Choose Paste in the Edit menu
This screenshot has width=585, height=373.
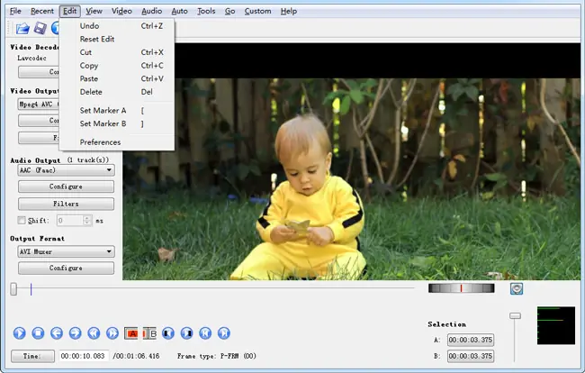[117, 78]
